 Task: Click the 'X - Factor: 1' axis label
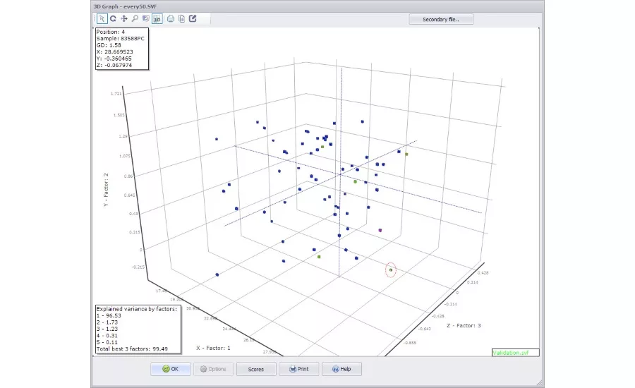coord(213,348)
